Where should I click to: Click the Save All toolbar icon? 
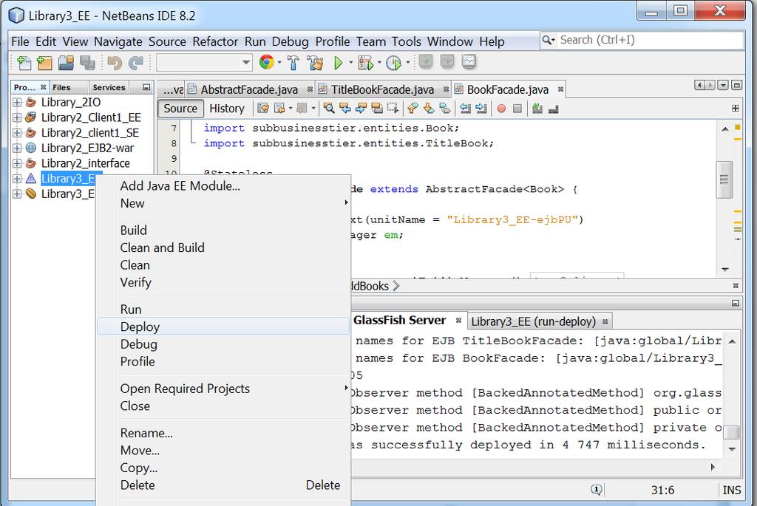[87, 63]
